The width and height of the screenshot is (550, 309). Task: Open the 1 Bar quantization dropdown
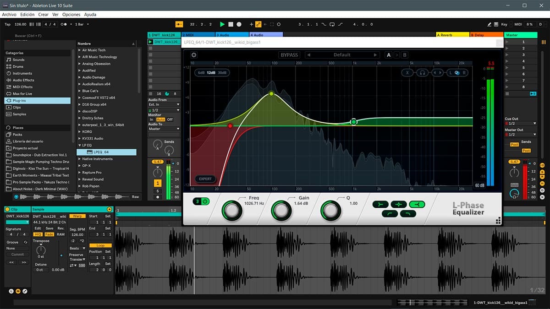pyautogui.click(x=81, y=24)
